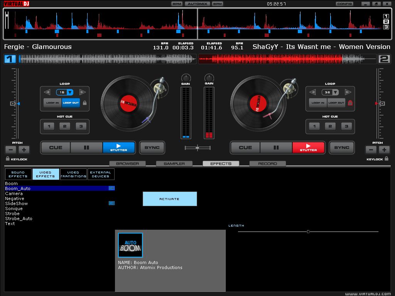The image size is (395, 296).
Task: Pause the right deck
Action: [x=276, y=148]
